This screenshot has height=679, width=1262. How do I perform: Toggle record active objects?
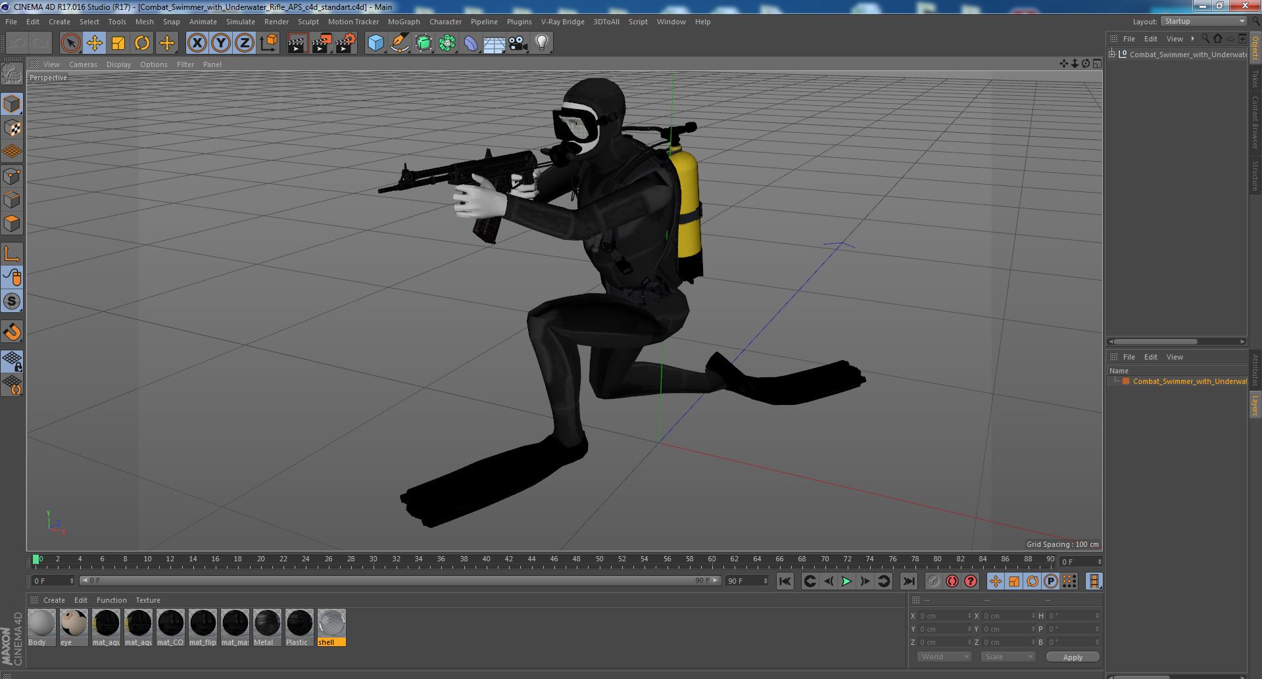[933, 581]
